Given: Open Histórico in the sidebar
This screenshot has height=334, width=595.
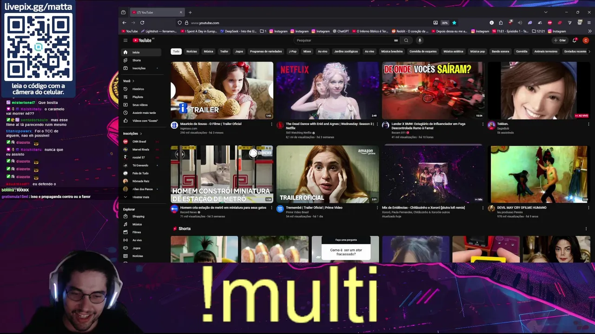Looking at the screenshot, I should pos(141,89).
